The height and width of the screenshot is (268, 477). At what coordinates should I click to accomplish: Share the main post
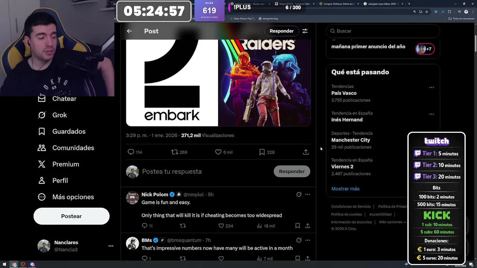point(306,152)
